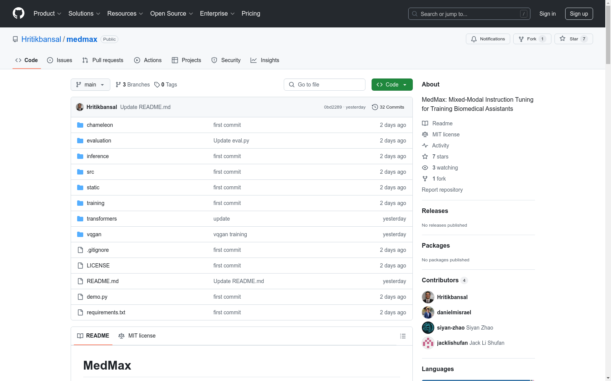Switch to the Security tab
This screenshot has width=611, height=381.
coord(226,60)
